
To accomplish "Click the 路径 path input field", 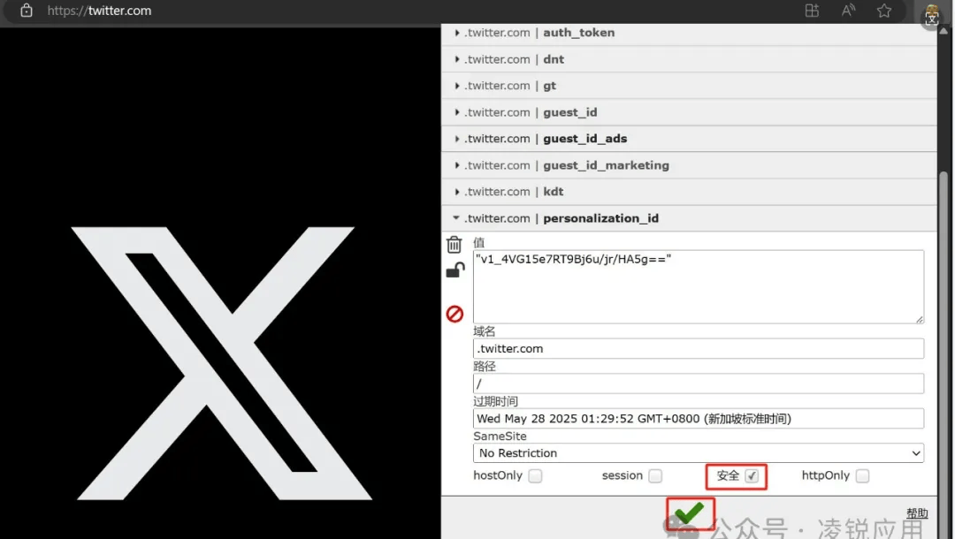I will [698, 383].
